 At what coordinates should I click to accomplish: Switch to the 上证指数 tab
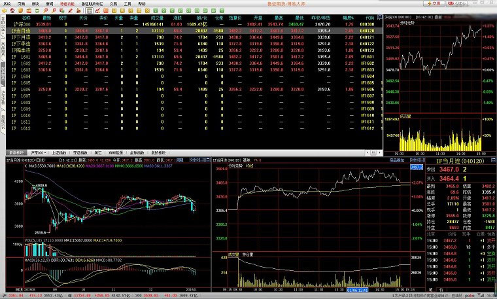pos(59,153)
